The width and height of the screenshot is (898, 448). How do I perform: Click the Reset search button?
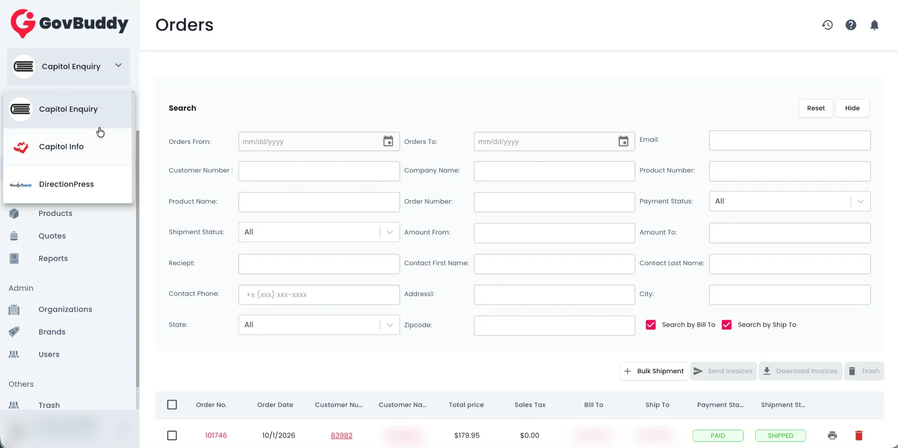(816, 108)
